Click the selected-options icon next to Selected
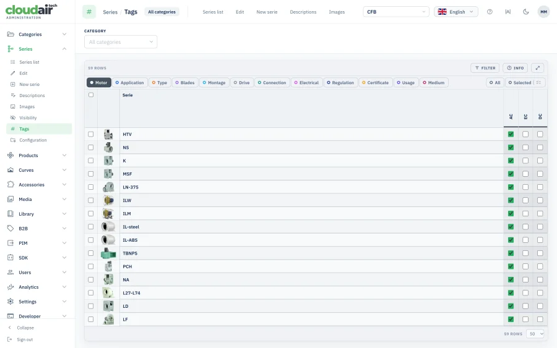The image size is (557, 348). (539, 82)
